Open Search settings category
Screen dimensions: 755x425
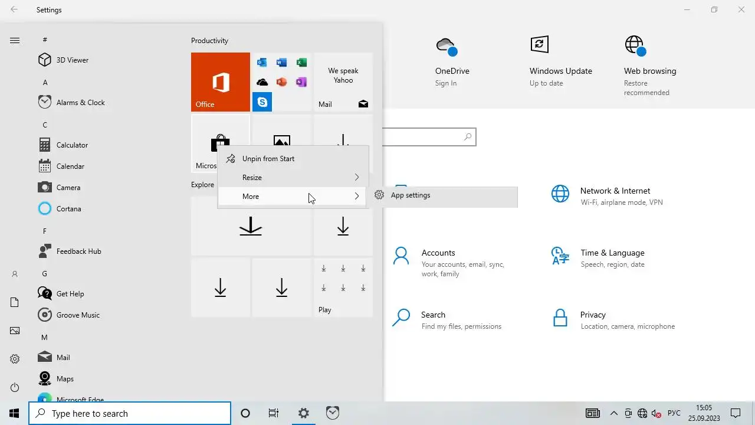pos(448,320)
